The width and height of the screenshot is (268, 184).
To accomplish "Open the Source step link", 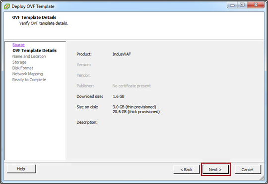I will point(18,45).
